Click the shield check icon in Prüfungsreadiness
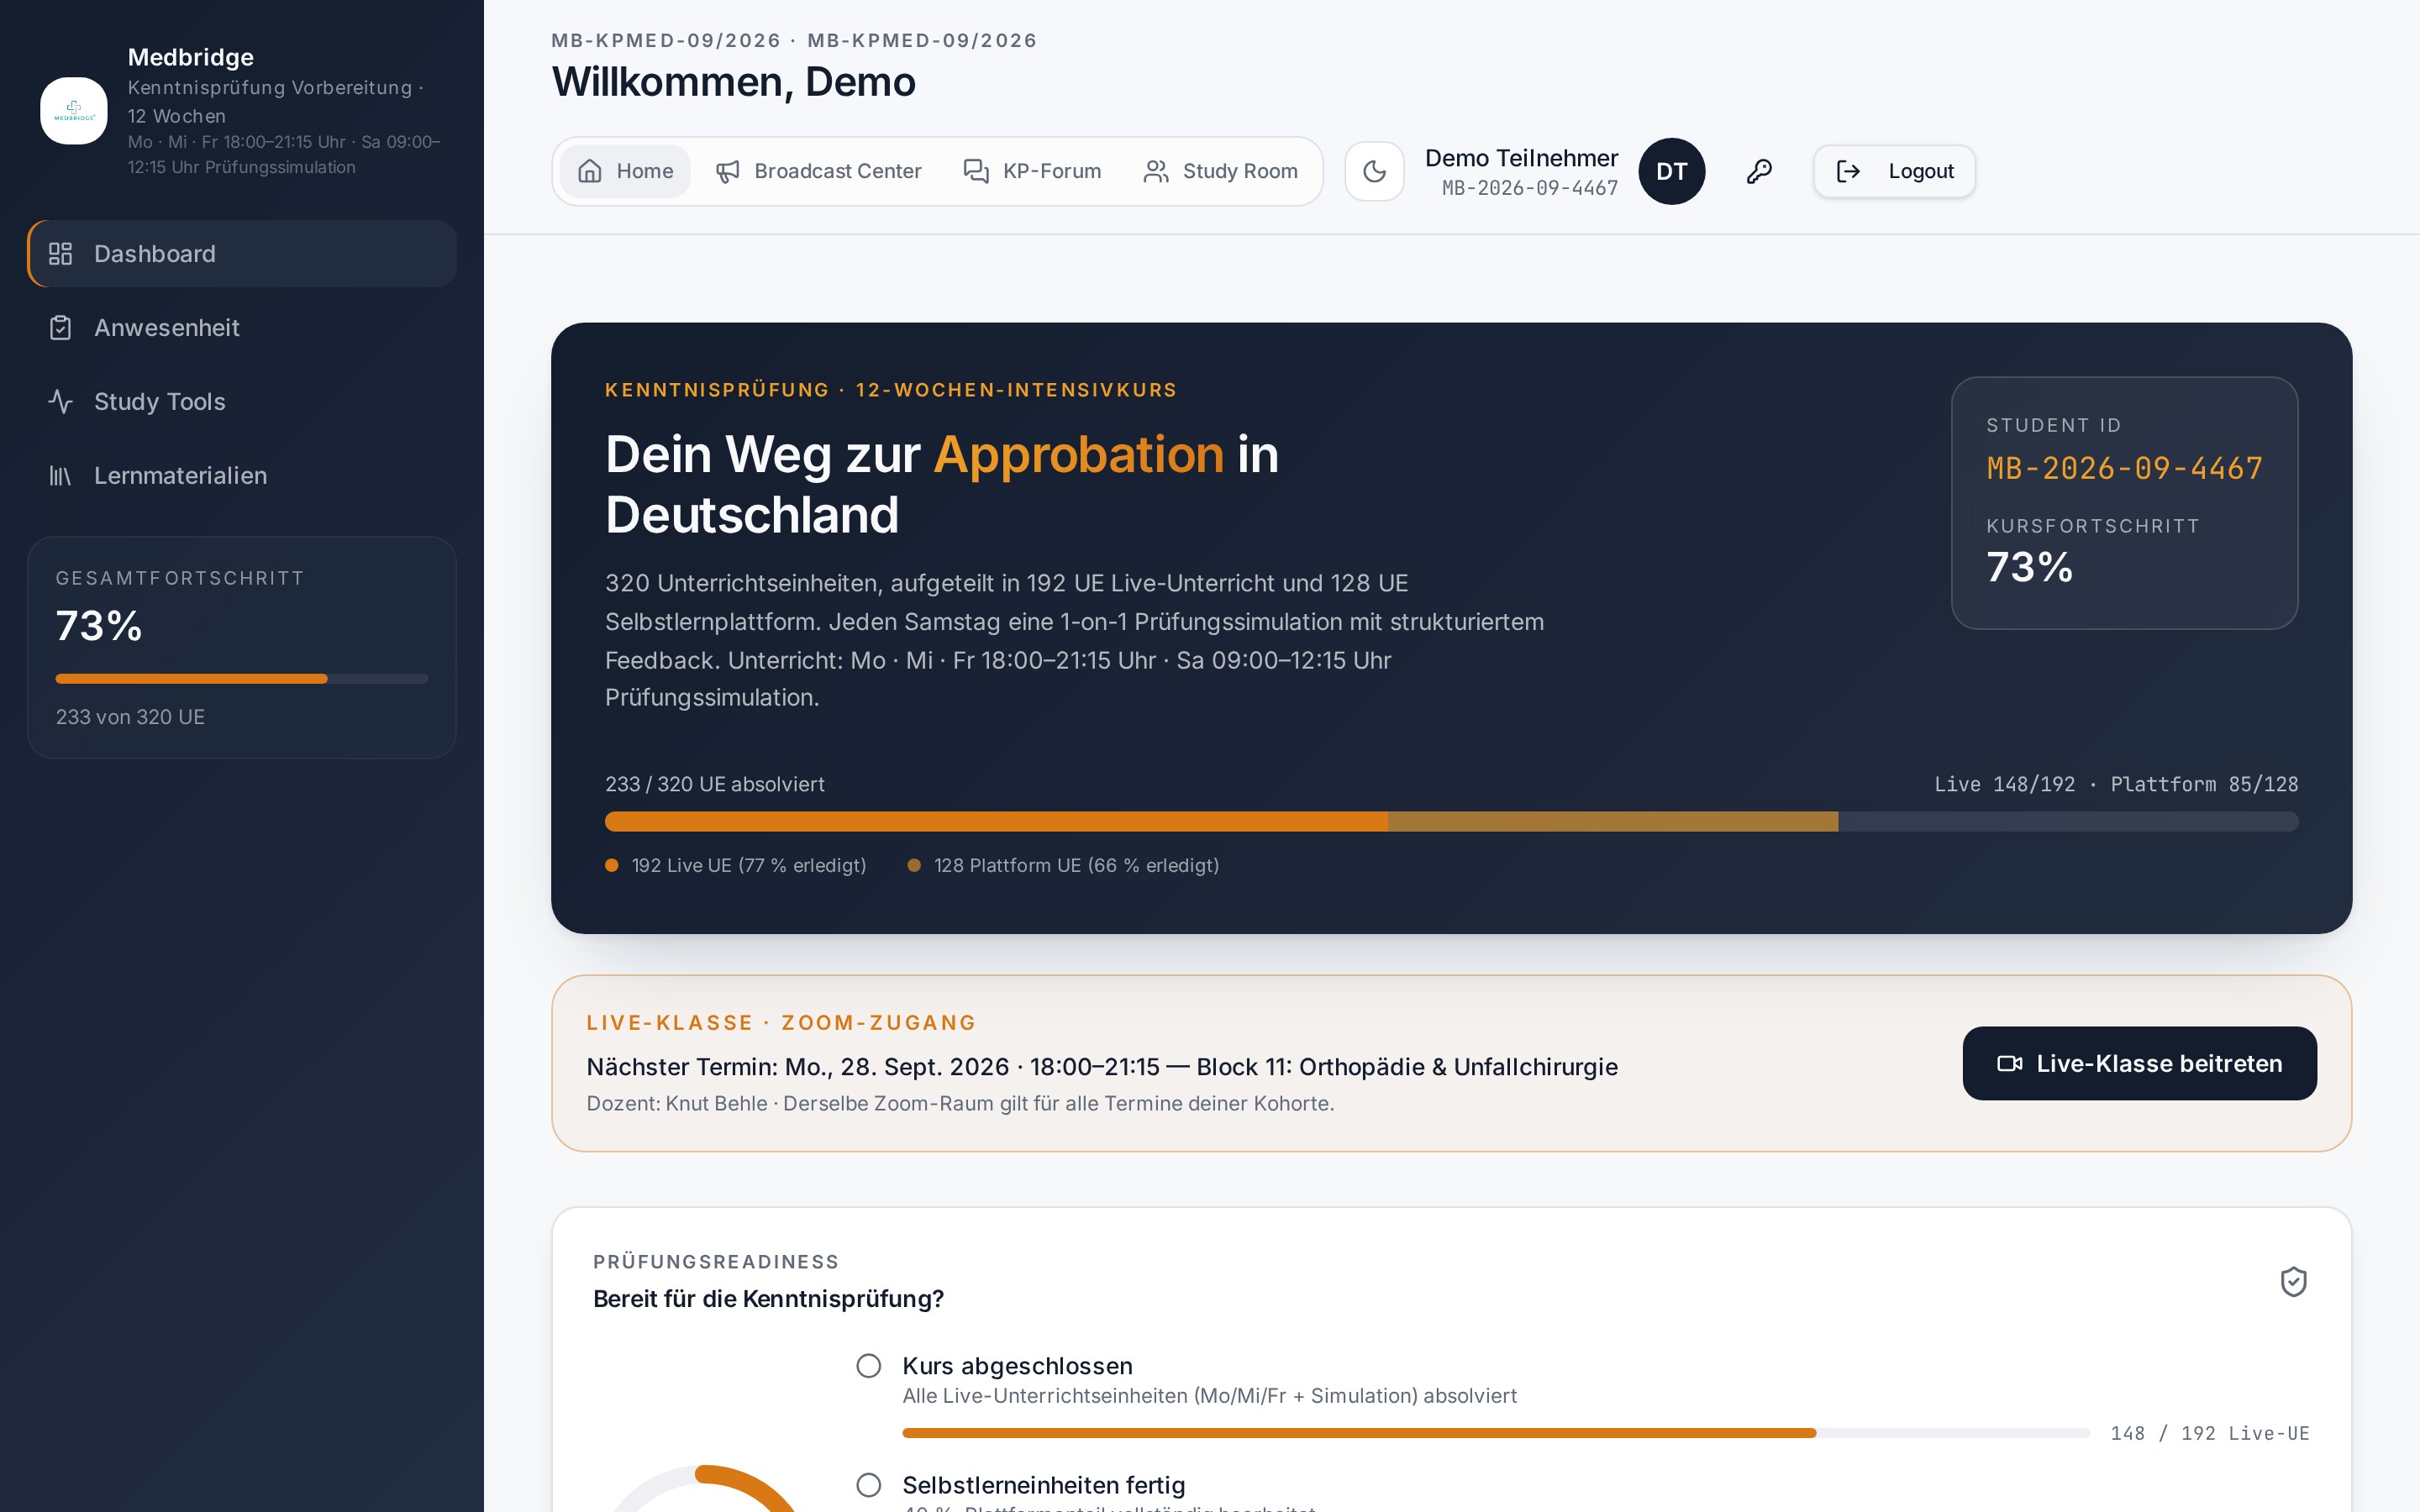Viewport: 2420px width, 1512px height. coord(2293,1281)
